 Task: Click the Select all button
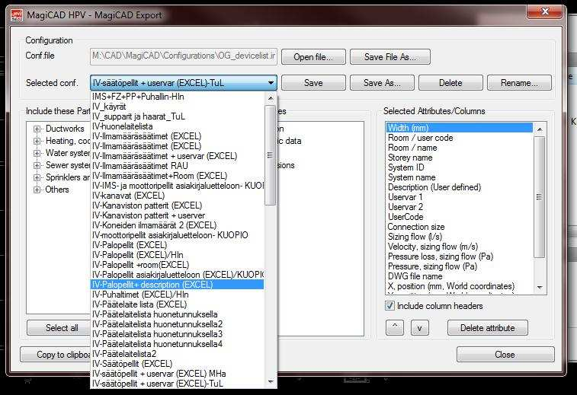[59, 328]
